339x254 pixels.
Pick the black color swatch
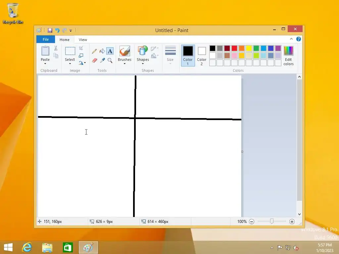point(213,48)
